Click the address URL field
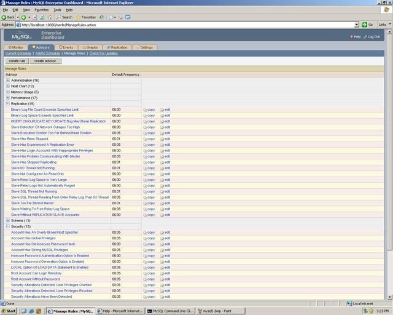Viewport: 393px width, 315px height. [x=185, y=25]
